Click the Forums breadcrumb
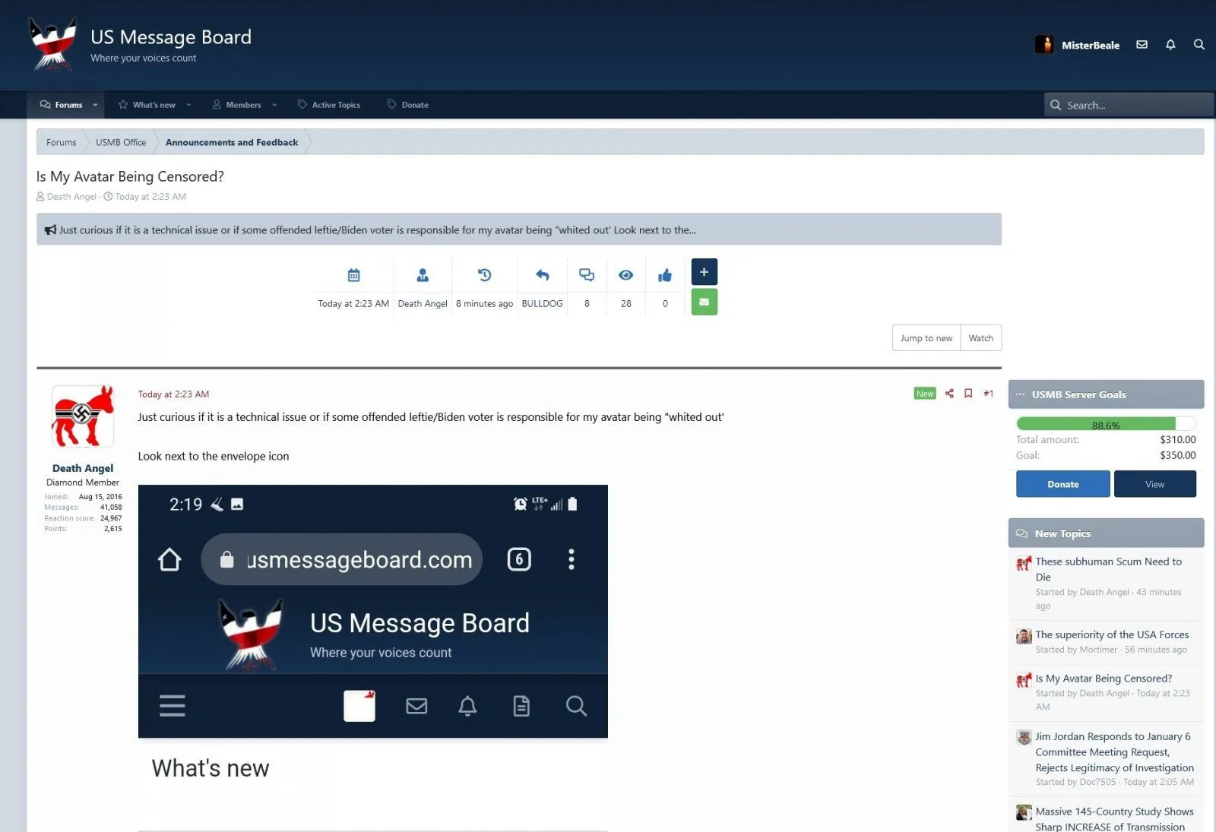 click(61, 142)
